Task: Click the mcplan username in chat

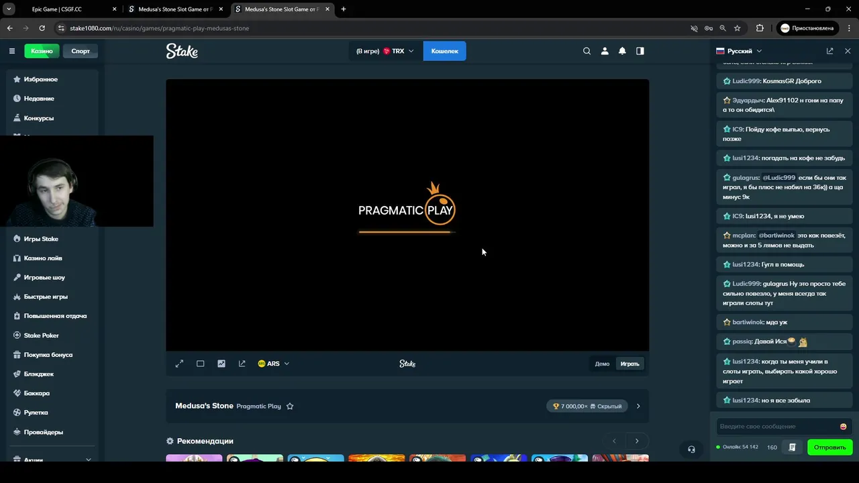Action: point(744,235)
